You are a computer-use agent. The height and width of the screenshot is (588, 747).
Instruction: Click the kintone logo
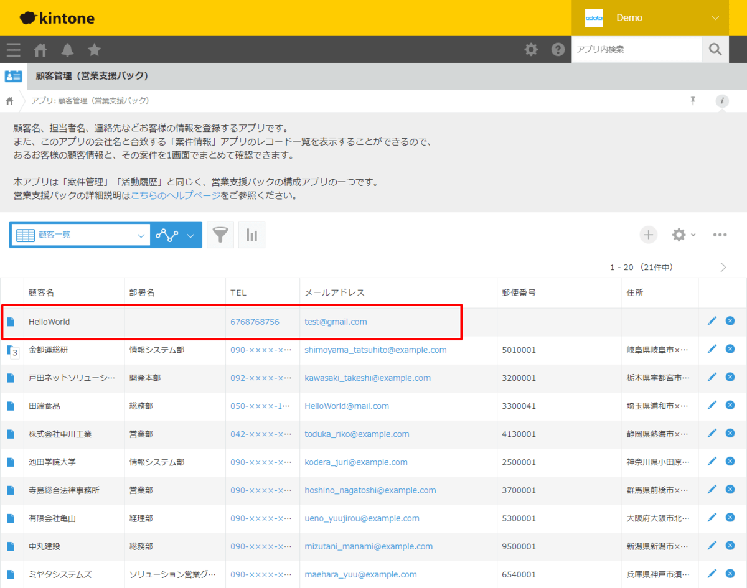click(x=57, y=18)
